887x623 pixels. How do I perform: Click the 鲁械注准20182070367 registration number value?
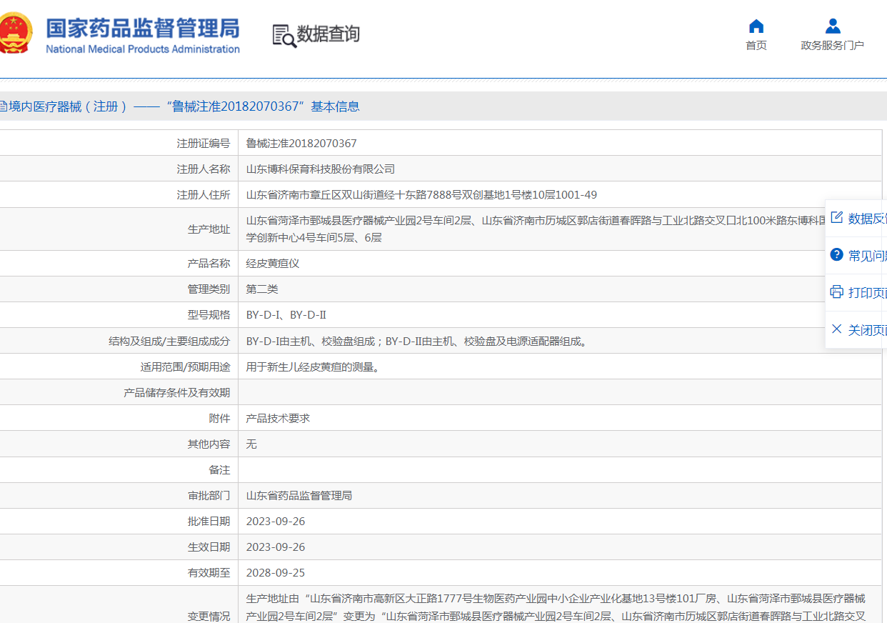pos(301,144)
